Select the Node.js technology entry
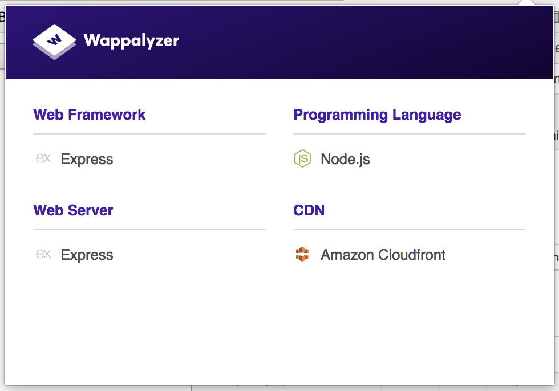The width and height of the screenshot is (559, 391). (345, 160)
